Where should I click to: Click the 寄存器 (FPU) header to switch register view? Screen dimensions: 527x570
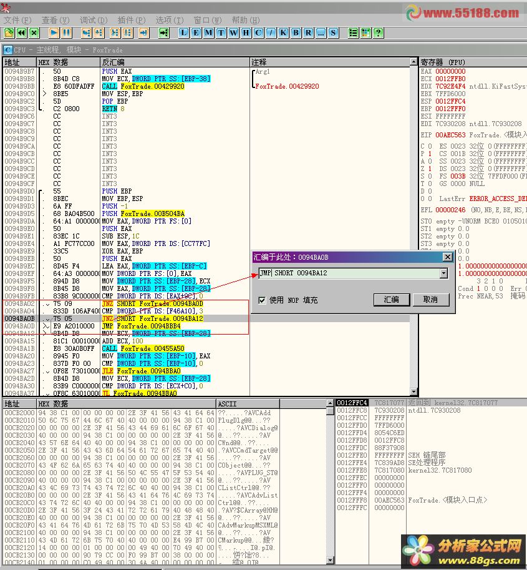473,62
